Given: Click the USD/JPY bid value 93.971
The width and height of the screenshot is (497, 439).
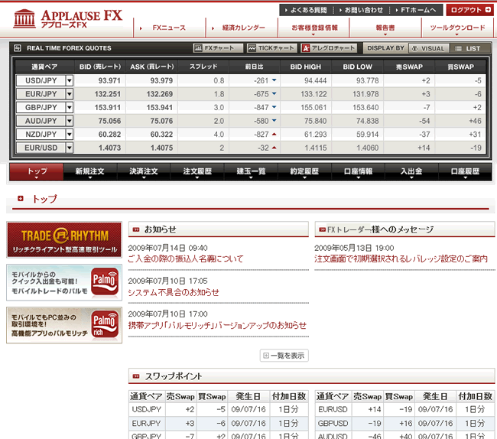Looking at the screenshot, I should tap(109, 81).
